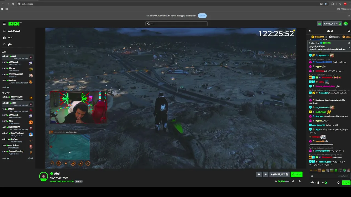Open the odayyouyou recommended channel
Image resolution: width=351 pixels, height=197 pixels.
18,98
